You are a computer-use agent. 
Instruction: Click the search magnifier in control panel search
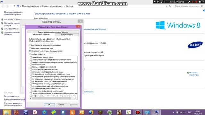[x=202, y=6]
